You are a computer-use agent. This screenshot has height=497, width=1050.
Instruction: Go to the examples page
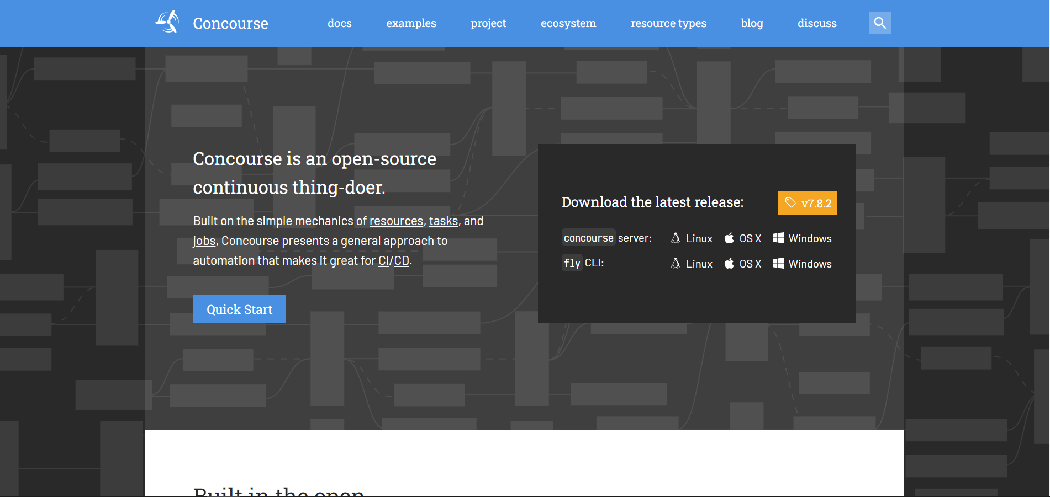coord(411,23)
